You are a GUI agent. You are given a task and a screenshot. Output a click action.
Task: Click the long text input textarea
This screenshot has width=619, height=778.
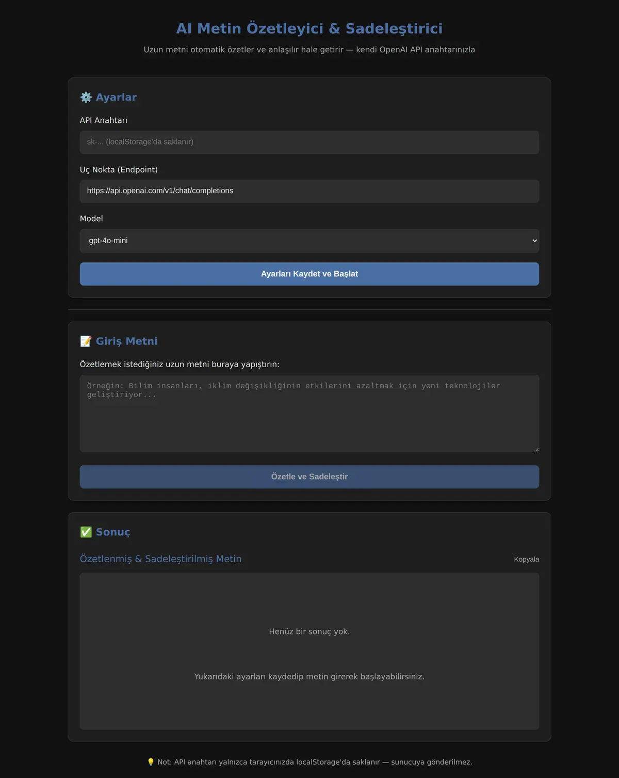pos(309,414)
